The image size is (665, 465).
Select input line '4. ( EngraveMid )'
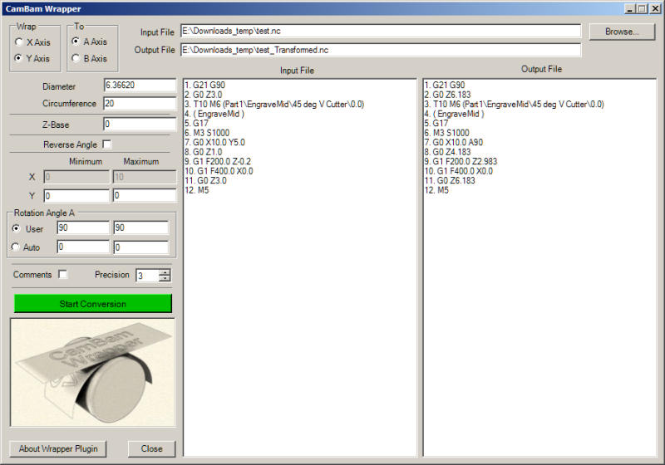[x=214, y=114]
